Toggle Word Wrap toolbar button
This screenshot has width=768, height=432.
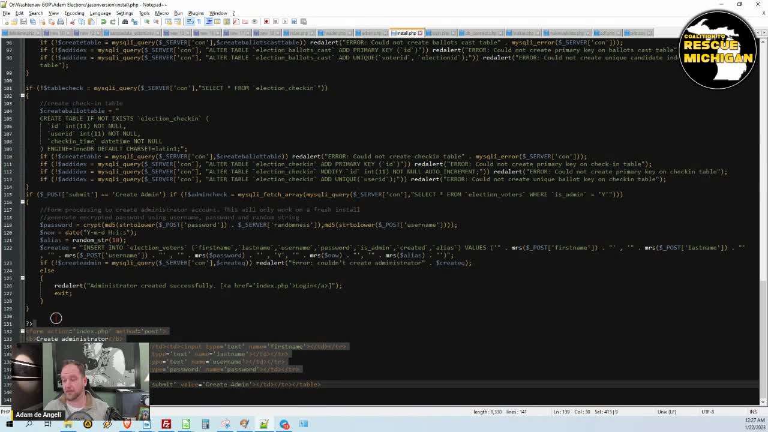(190, 22)
